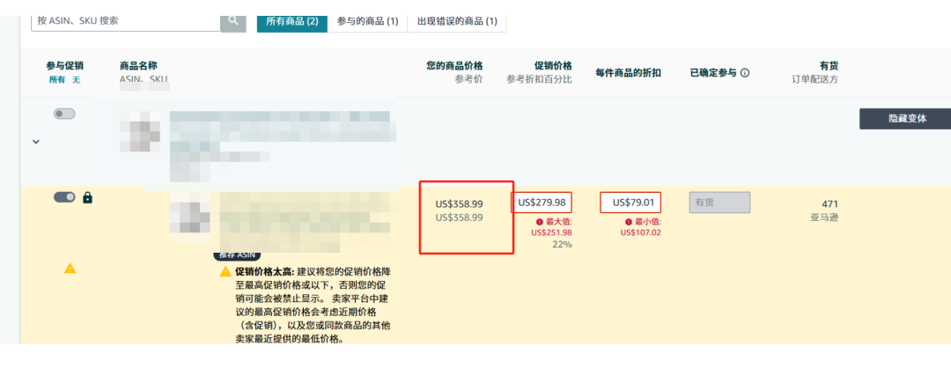Viewport: 951px width, 383px height.
Task: Click the 所有 filter link under 参与促销
Action: tap(57, 80)
